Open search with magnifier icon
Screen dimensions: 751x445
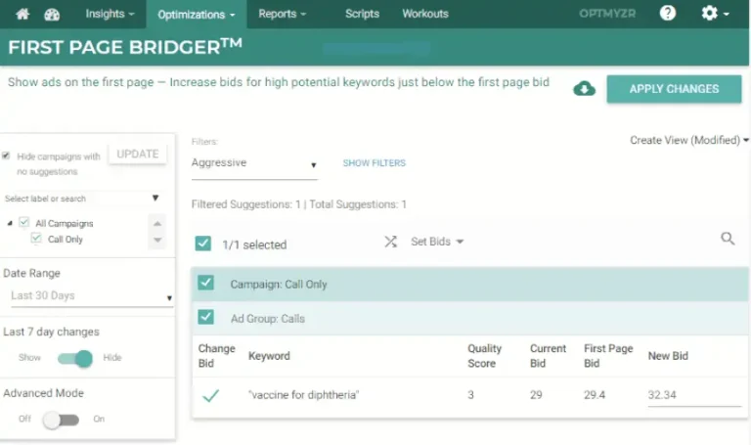coord(728,238)
